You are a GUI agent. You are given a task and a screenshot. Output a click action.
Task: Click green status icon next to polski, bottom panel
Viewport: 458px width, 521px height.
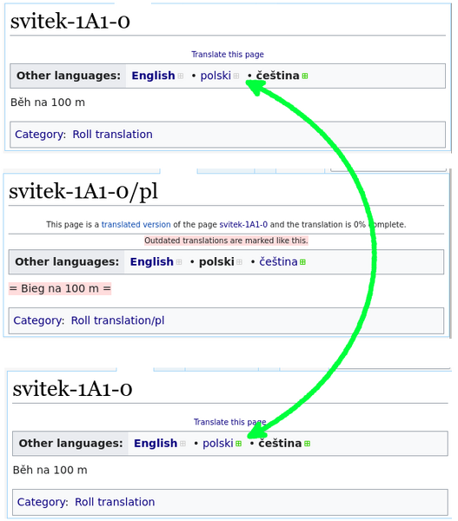pyautogui.click(x=238, y=443)
